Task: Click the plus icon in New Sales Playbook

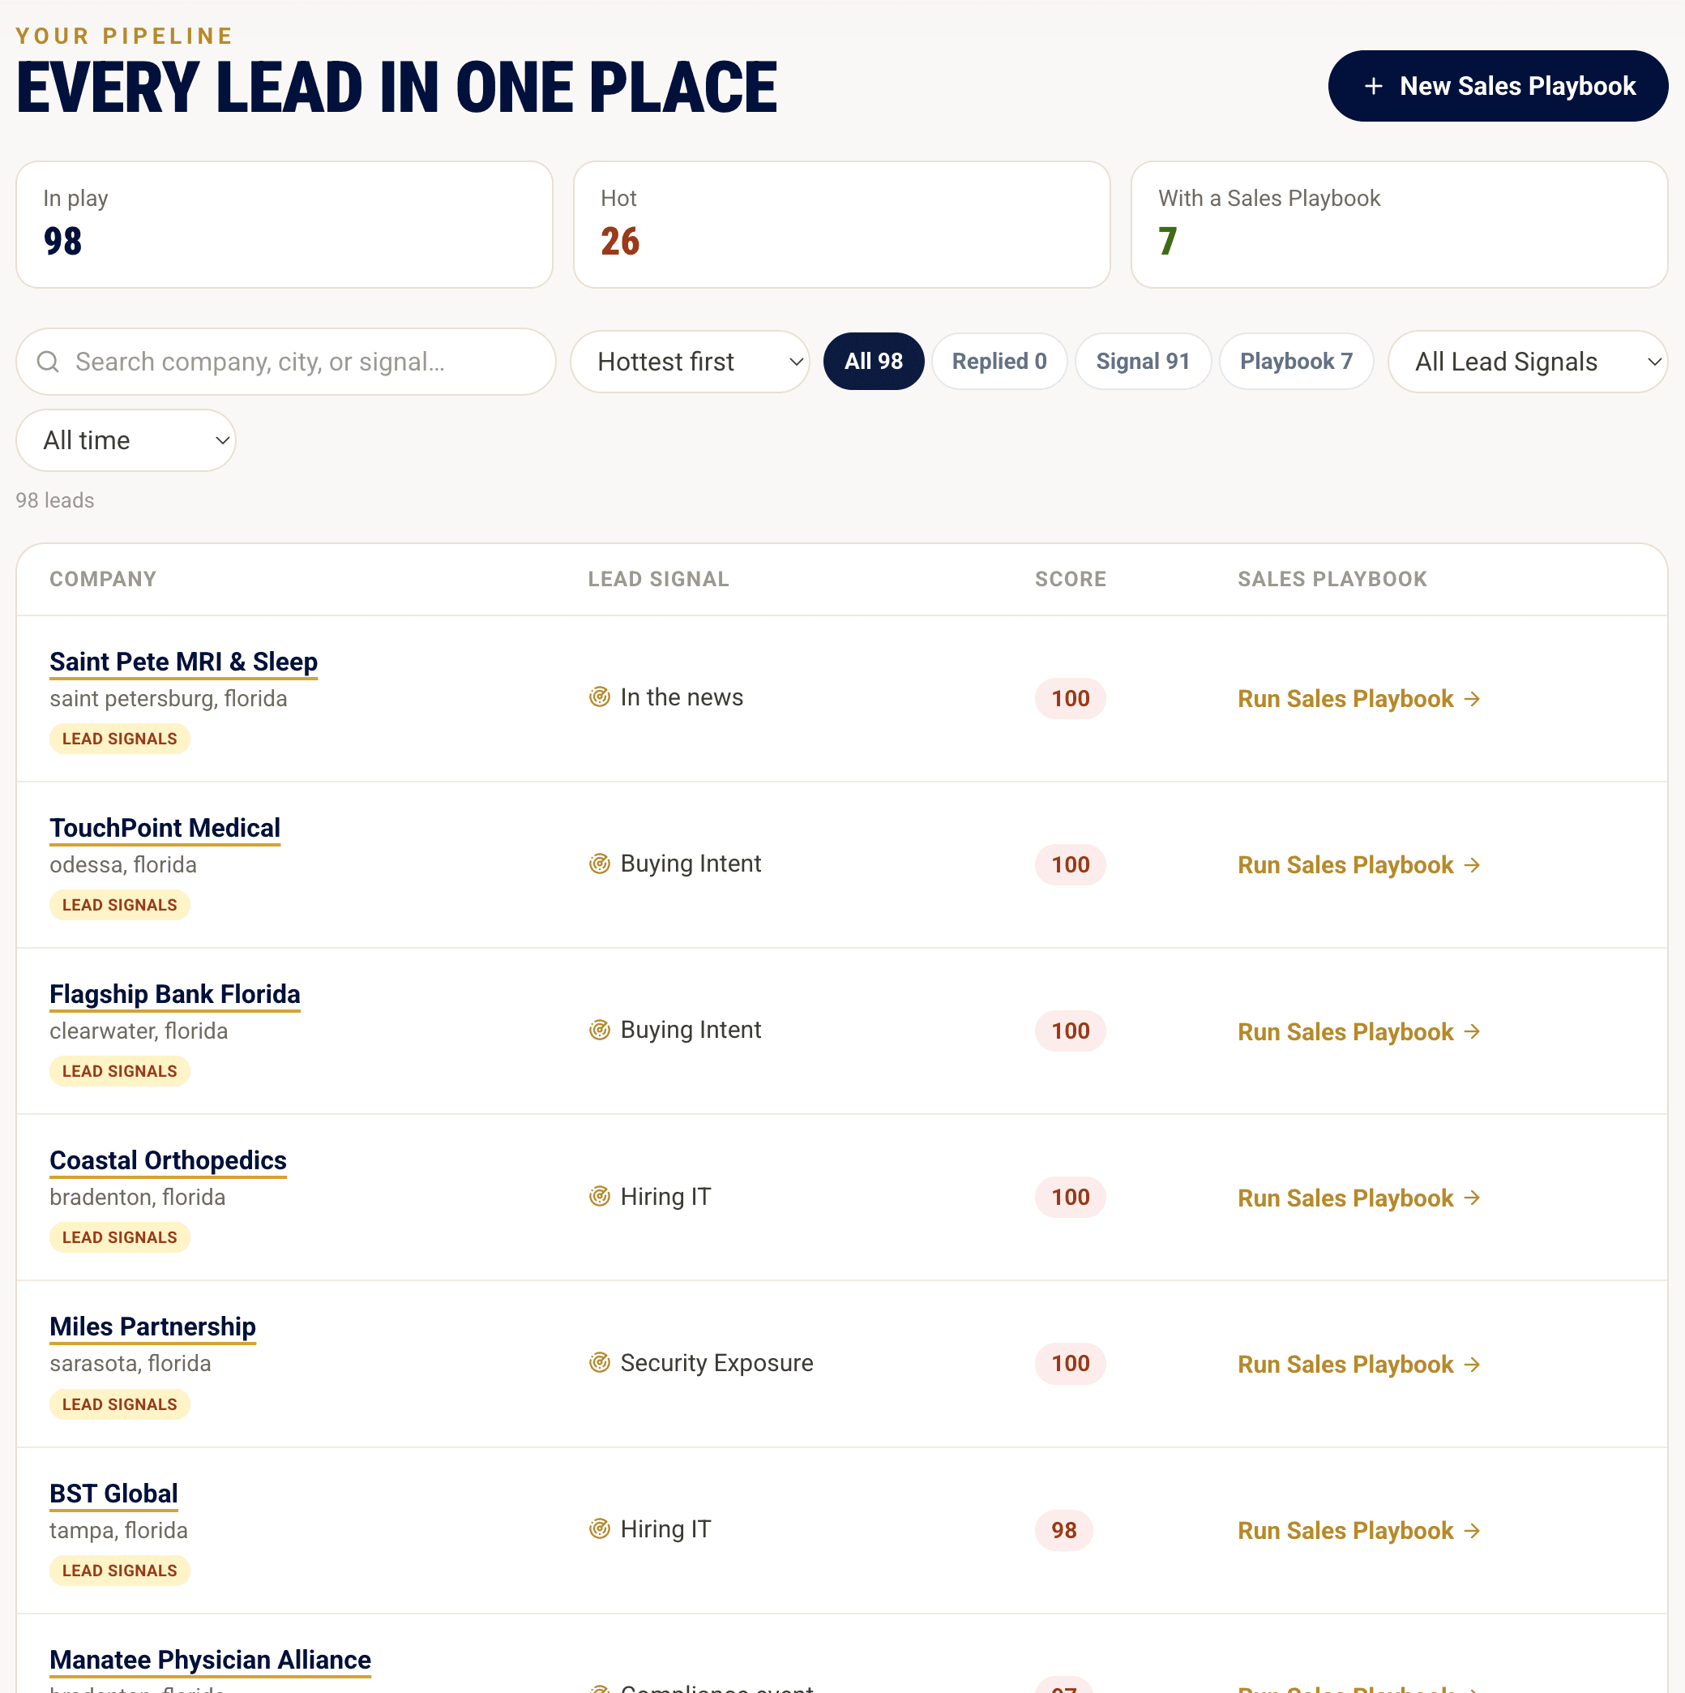Action: (1373, 86)
